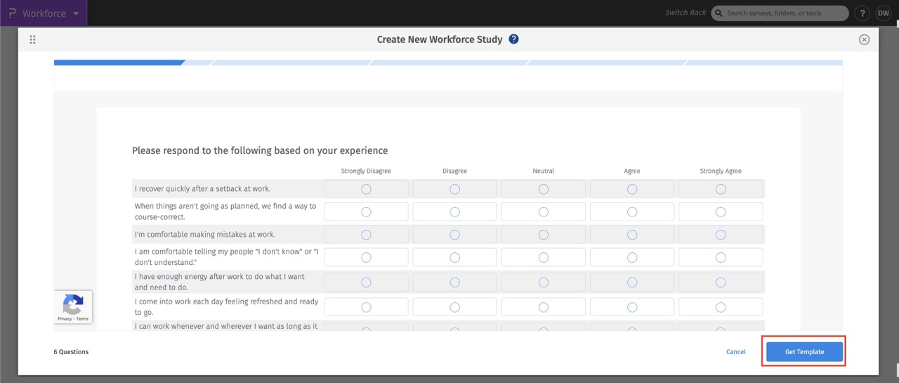The height and width of the screenshot is (383, 899).
Task: Select Strongly Disagree for enough energy after work
Action: click(x=366, y=282)
